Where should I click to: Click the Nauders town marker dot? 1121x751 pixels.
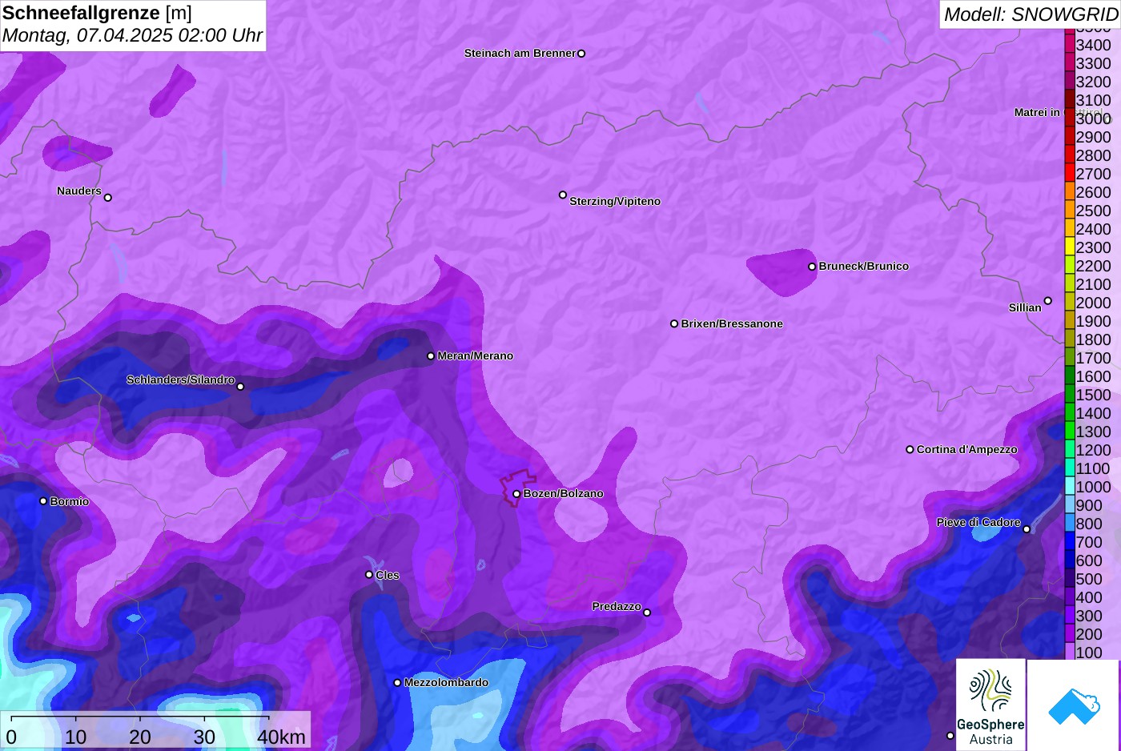pos(108,198)
